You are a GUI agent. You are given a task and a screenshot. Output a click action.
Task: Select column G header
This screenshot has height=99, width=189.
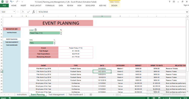(102, 16)
